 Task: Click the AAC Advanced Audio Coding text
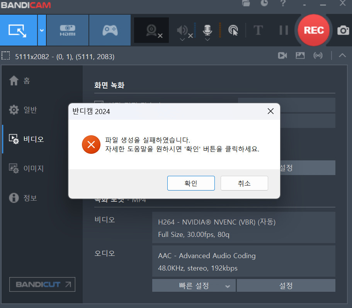tap(207, 256)
